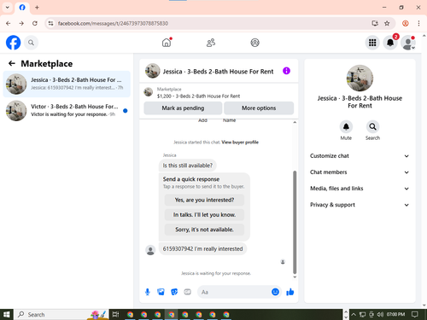Open new browser tab plus button

pyautogui.click(x=37, y=8)
